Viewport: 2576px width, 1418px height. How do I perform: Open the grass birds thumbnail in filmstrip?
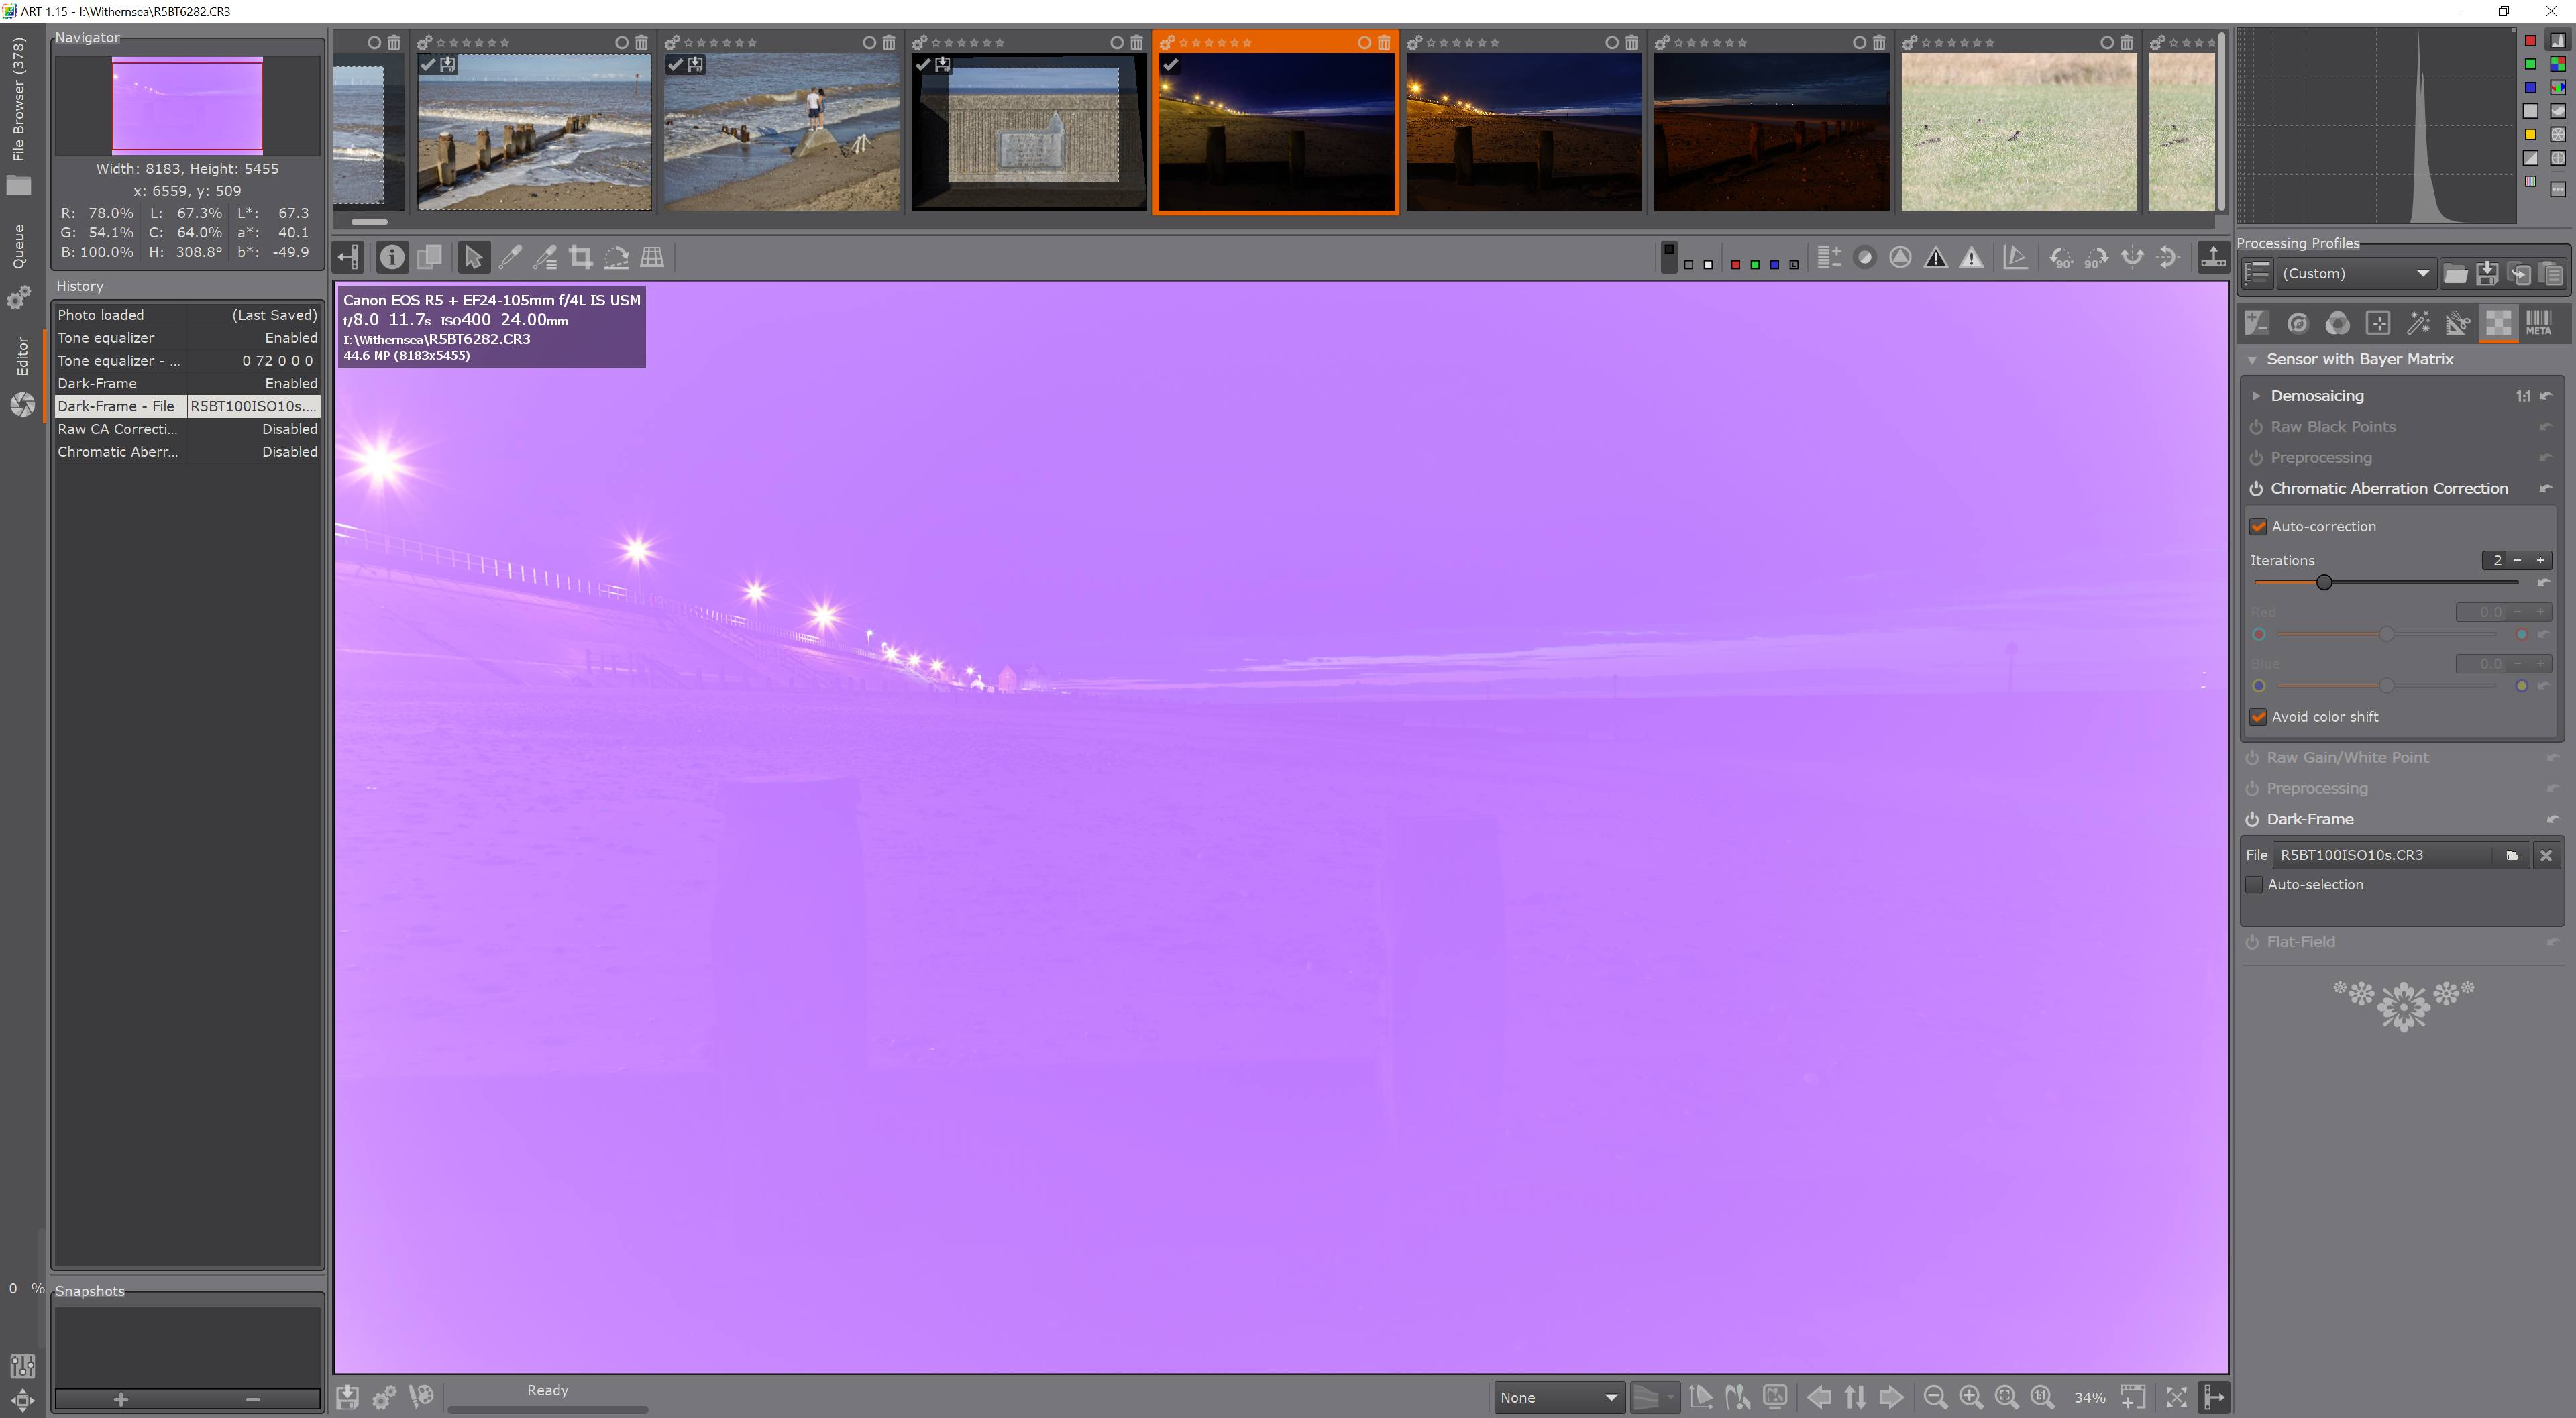(x=2018, y=131)
